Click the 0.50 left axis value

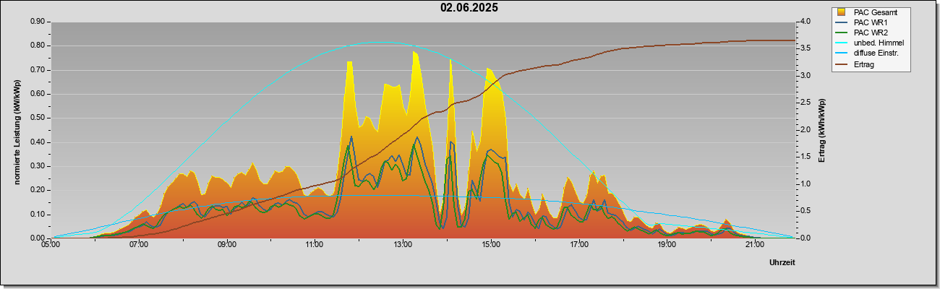(38, 118)
